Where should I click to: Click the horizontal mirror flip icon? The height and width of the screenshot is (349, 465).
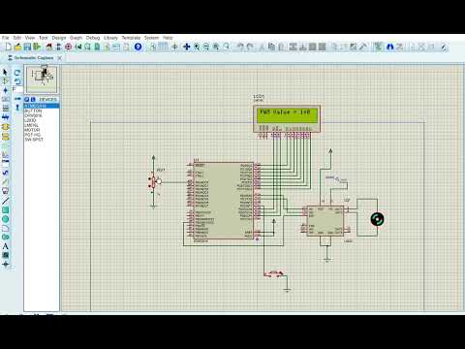click(17, 99)
